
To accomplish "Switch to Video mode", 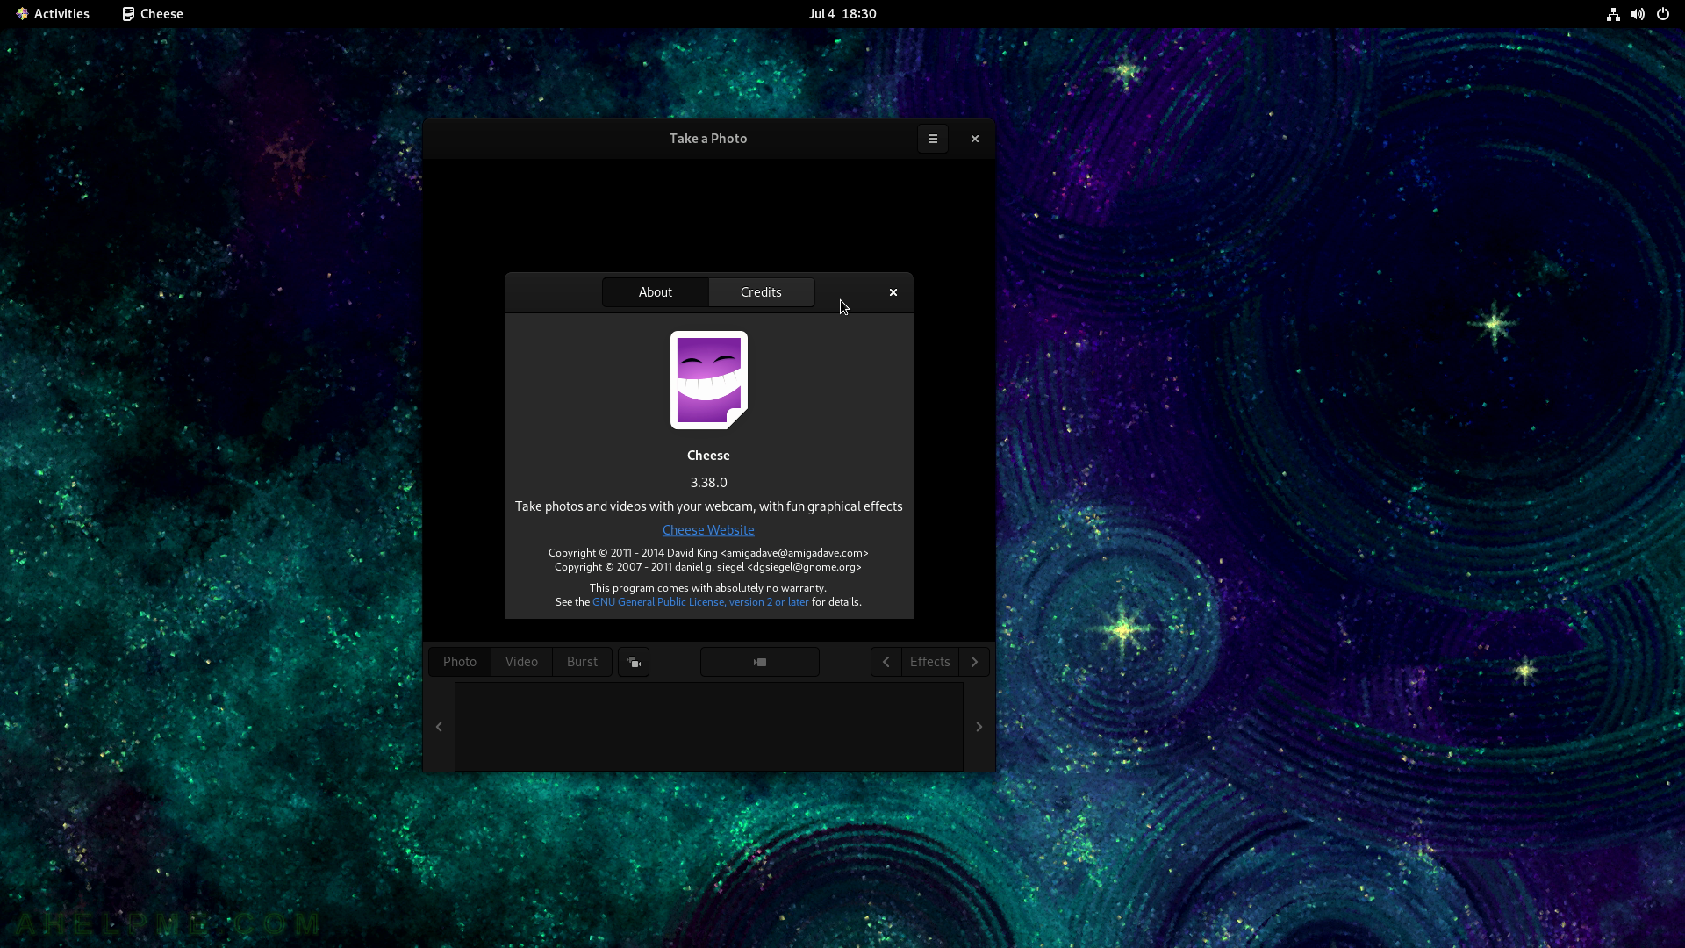I will pyautogui.click(x=521, y=662).
